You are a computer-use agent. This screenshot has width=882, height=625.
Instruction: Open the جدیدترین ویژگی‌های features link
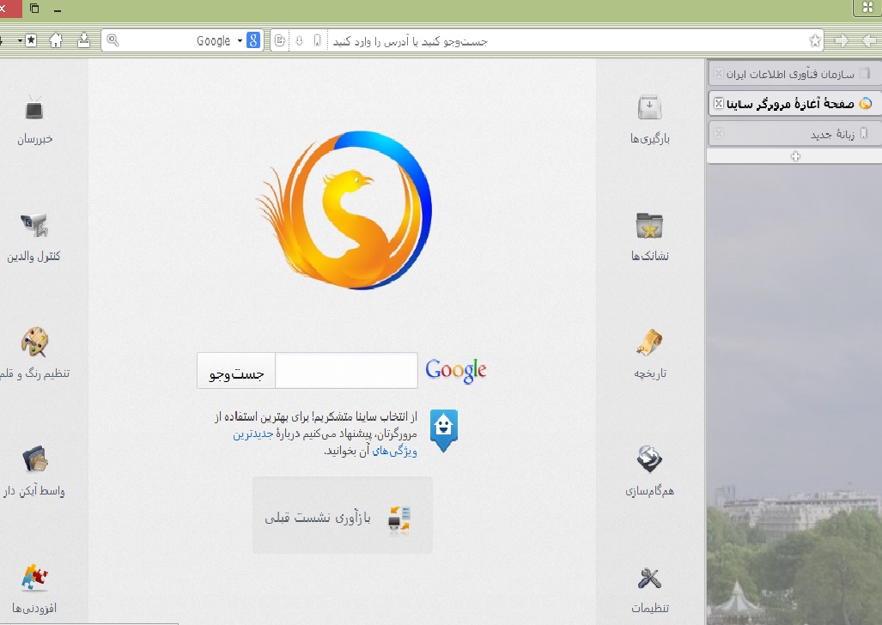325,442
